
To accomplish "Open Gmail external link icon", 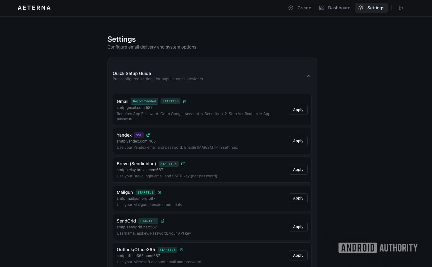I will click(185, 101).
